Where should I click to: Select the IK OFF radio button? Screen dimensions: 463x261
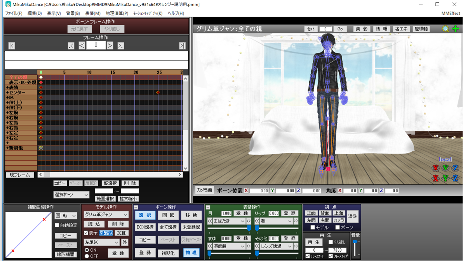(x=87, y=256)
